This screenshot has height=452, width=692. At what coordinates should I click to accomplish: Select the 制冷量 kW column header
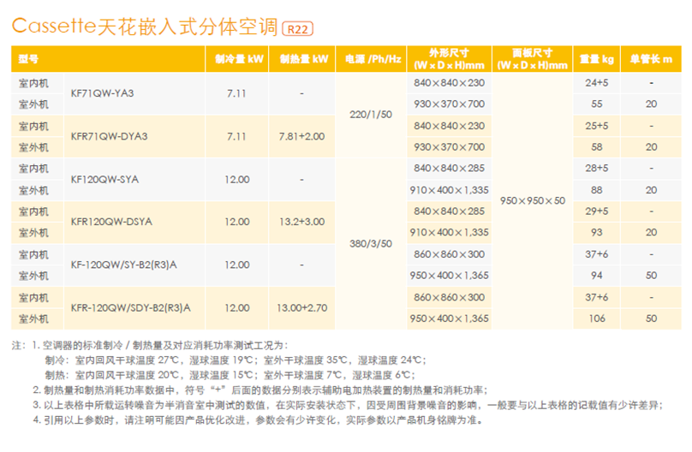[236, 59]
